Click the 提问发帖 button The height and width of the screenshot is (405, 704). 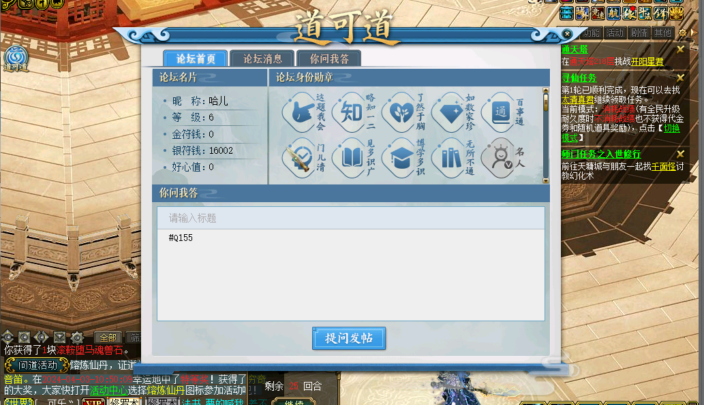click(349, 338)
